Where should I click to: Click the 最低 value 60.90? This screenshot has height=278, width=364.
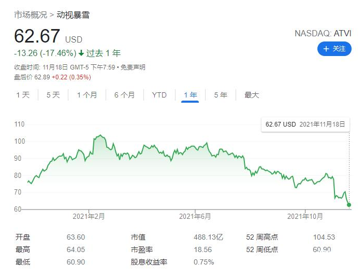[76, 262]
